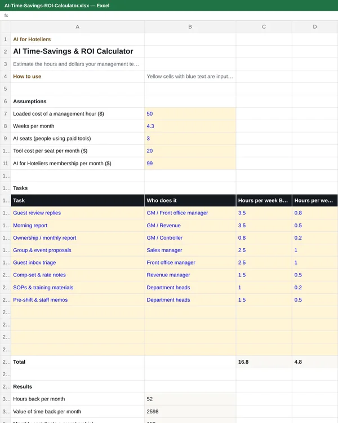Select the 'Who does it' header cell
Screen dimensions: 338x423
[190, 200]
